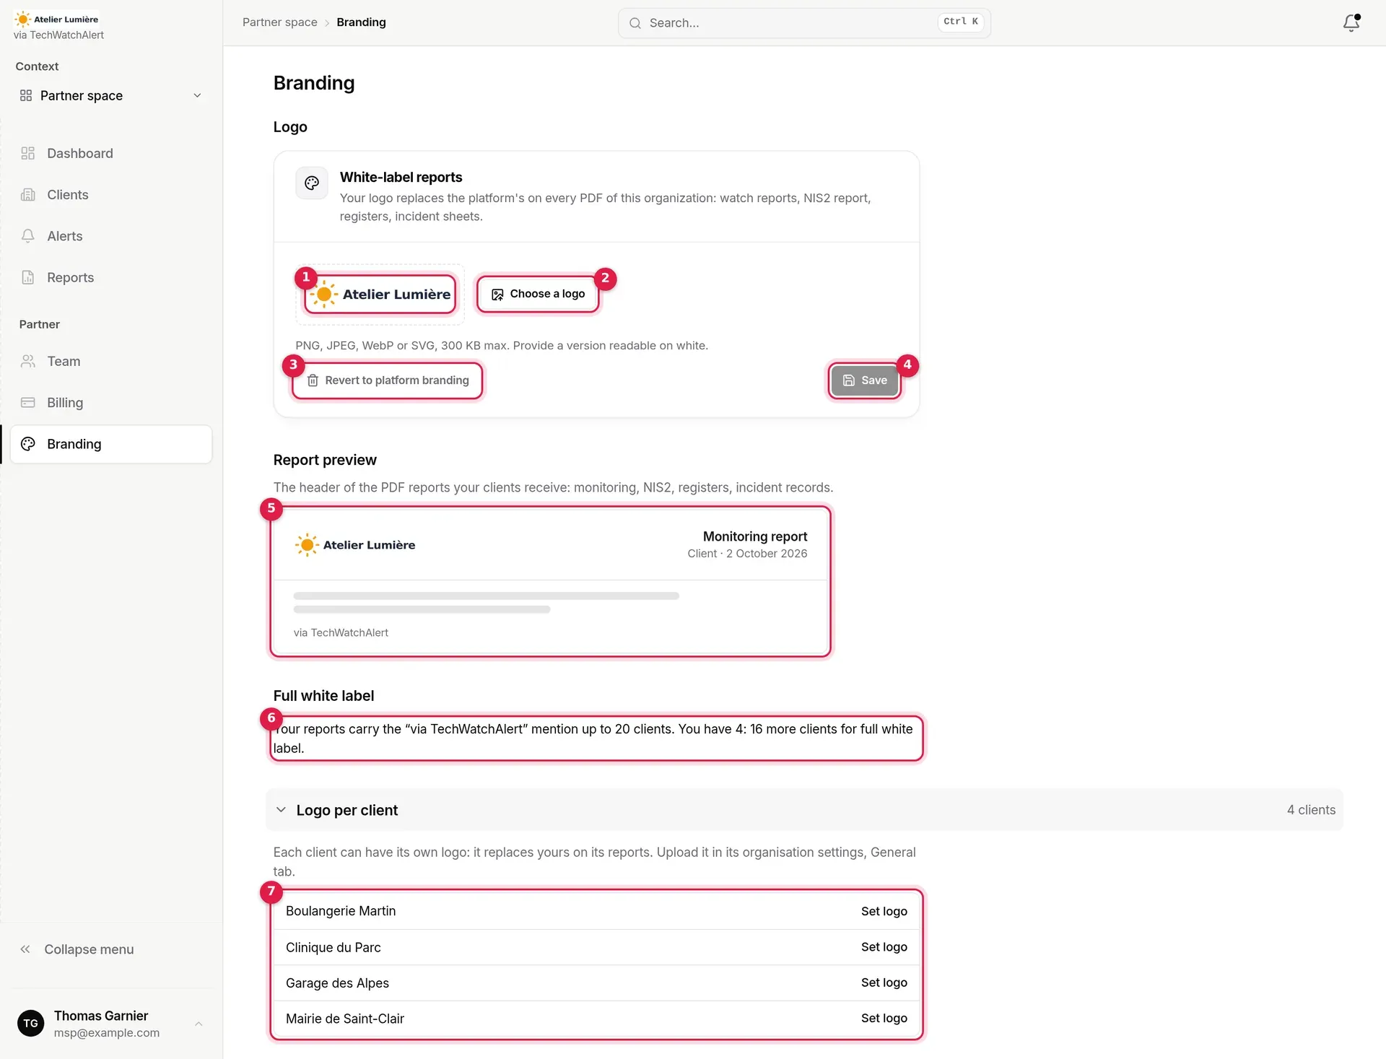Click the Alerts bell icon in sidebar
Screen dimensions: 1386x1059
click(28, 236)
